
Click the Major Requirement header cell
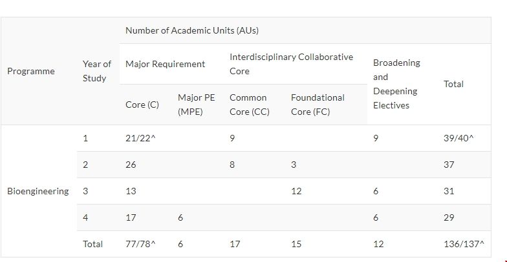click(165, 64)
